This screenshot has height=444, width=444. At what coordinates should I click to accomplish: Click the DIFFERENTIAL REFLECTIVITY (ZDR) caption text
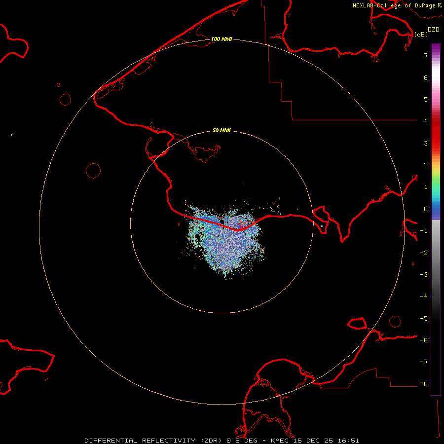[x=153, y=441]
